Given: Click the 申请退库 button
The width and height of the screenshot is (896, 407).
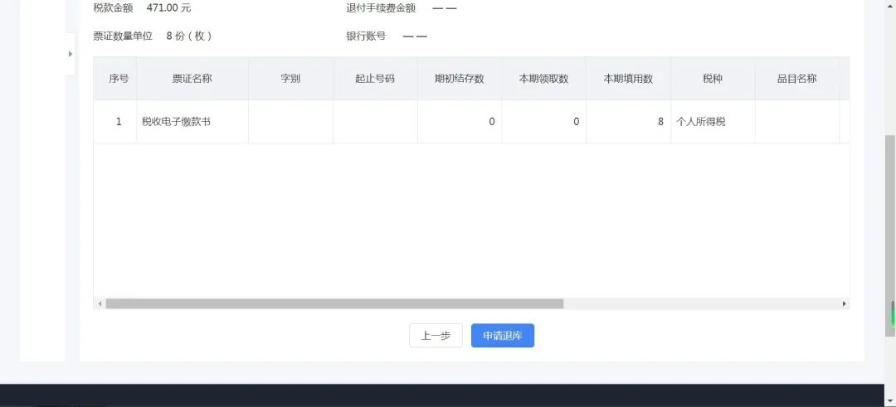Looking at the screenshot, I should click(x=502, y=336).
